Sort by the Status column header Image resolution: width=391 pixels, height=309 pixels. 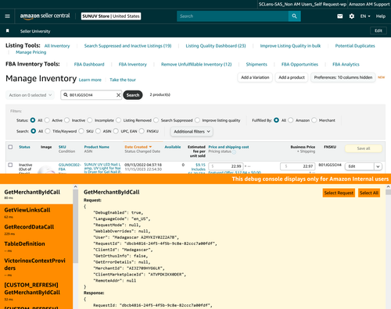tap(24, 147)
